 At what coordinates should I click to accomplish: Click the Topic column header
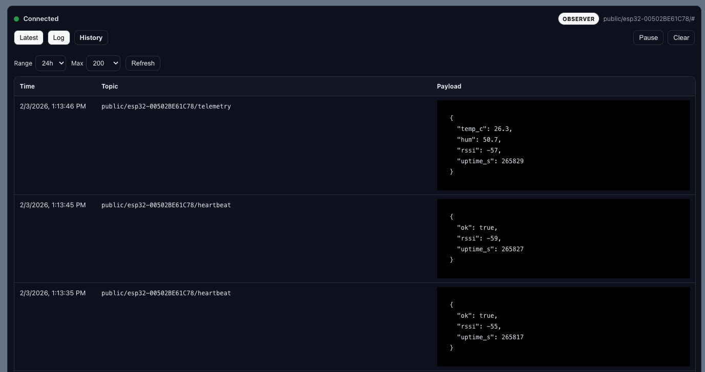click(110, 86)
